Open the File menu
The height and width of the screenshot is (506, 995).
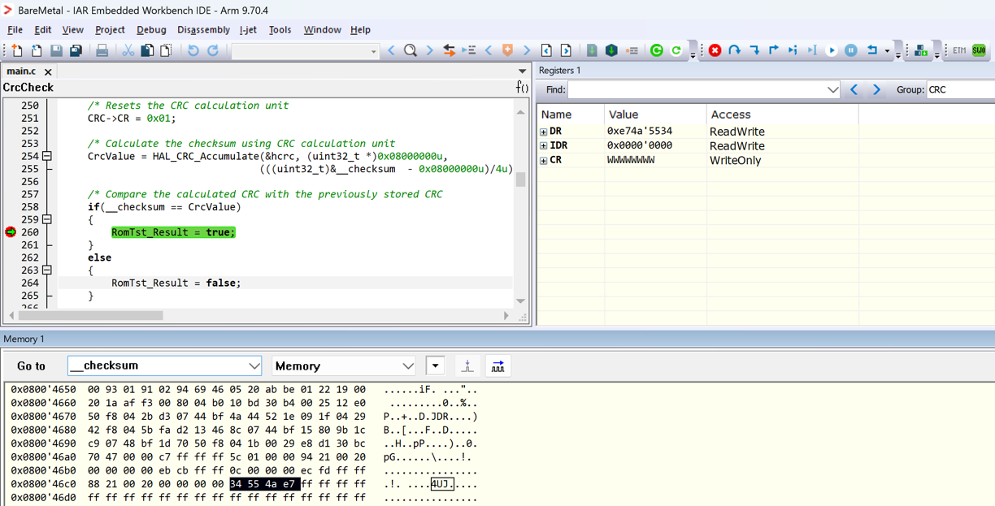15,29
